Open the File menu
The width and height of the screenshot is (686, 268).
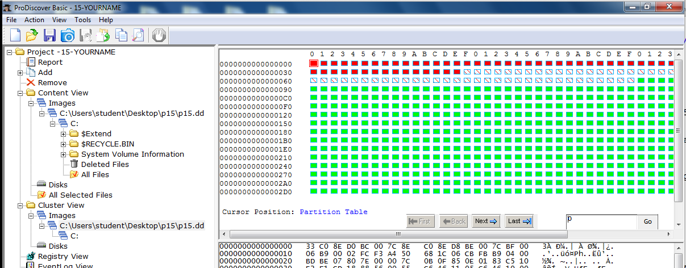click(11, 19)
